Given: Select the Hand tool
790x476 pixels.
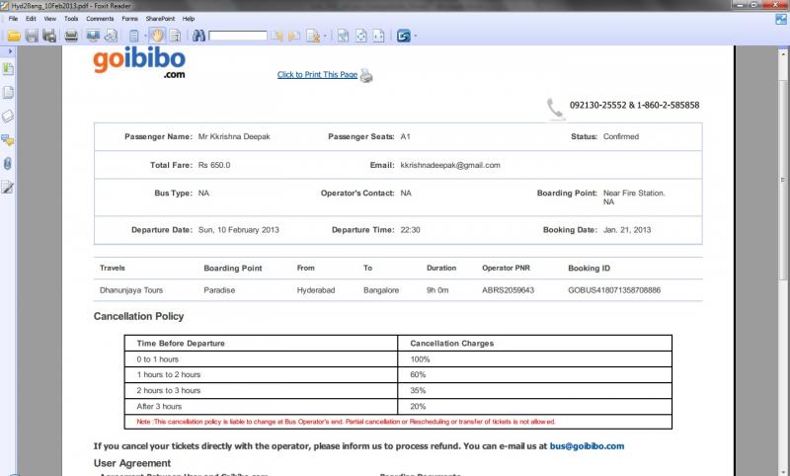Looking at the screenshot, I should coord(157,36).
